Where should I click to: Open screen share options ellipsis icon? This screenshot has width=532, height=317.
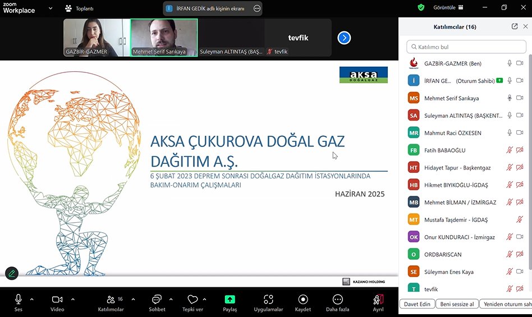coord(257,8)
